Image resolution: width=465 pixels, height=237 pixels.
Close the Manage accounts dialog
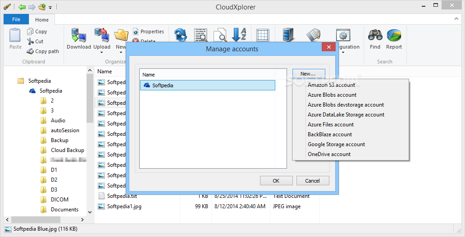click(x=328, y=47)
